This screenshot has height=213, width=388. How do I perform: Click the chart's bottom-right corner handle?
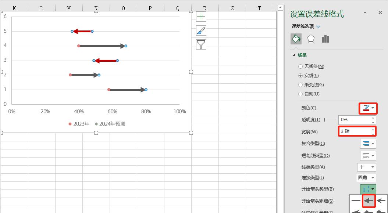click(x=191, y=133)
